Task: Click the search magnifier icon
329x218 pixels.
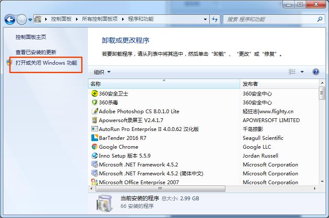Action: 320,19
